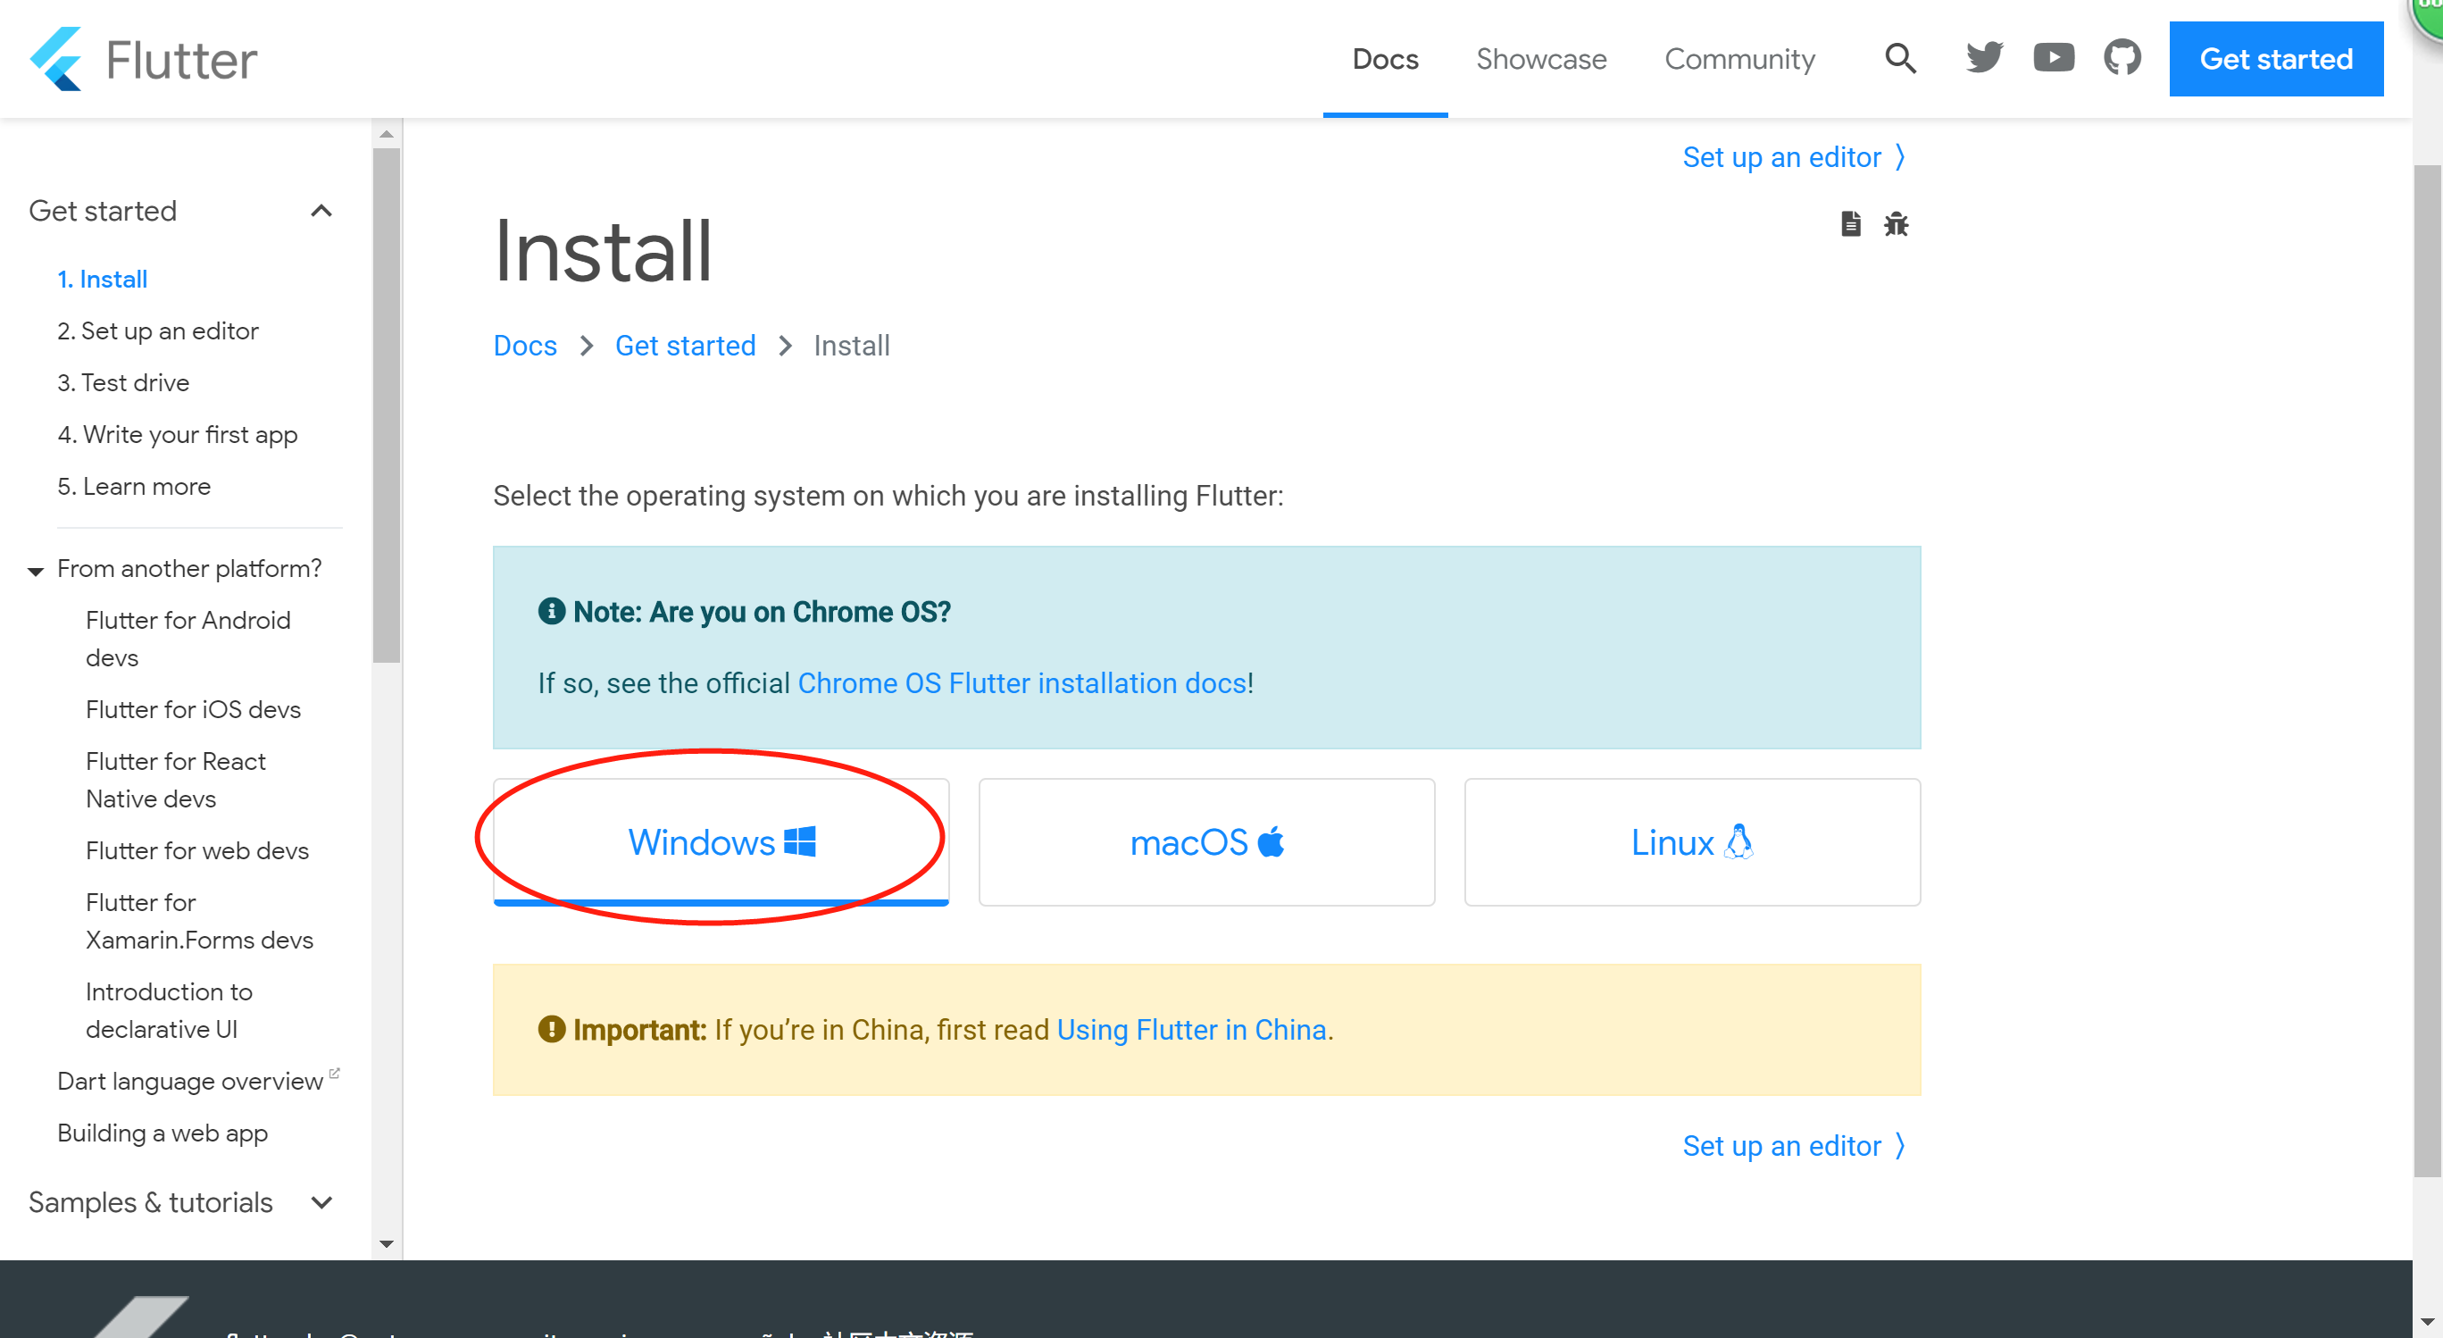Open Flutter's GitHub repository icon

pos(2122,59)
